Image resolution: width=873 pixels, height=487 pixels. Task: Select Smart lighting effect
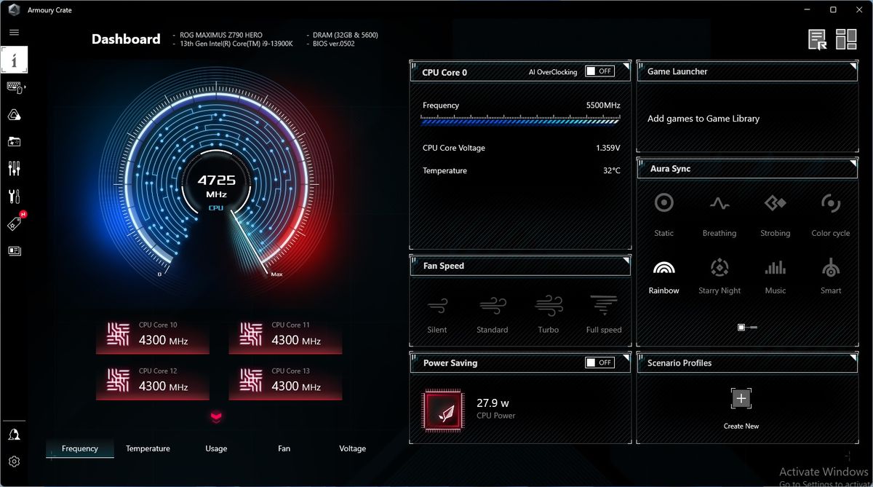(831, 277)
